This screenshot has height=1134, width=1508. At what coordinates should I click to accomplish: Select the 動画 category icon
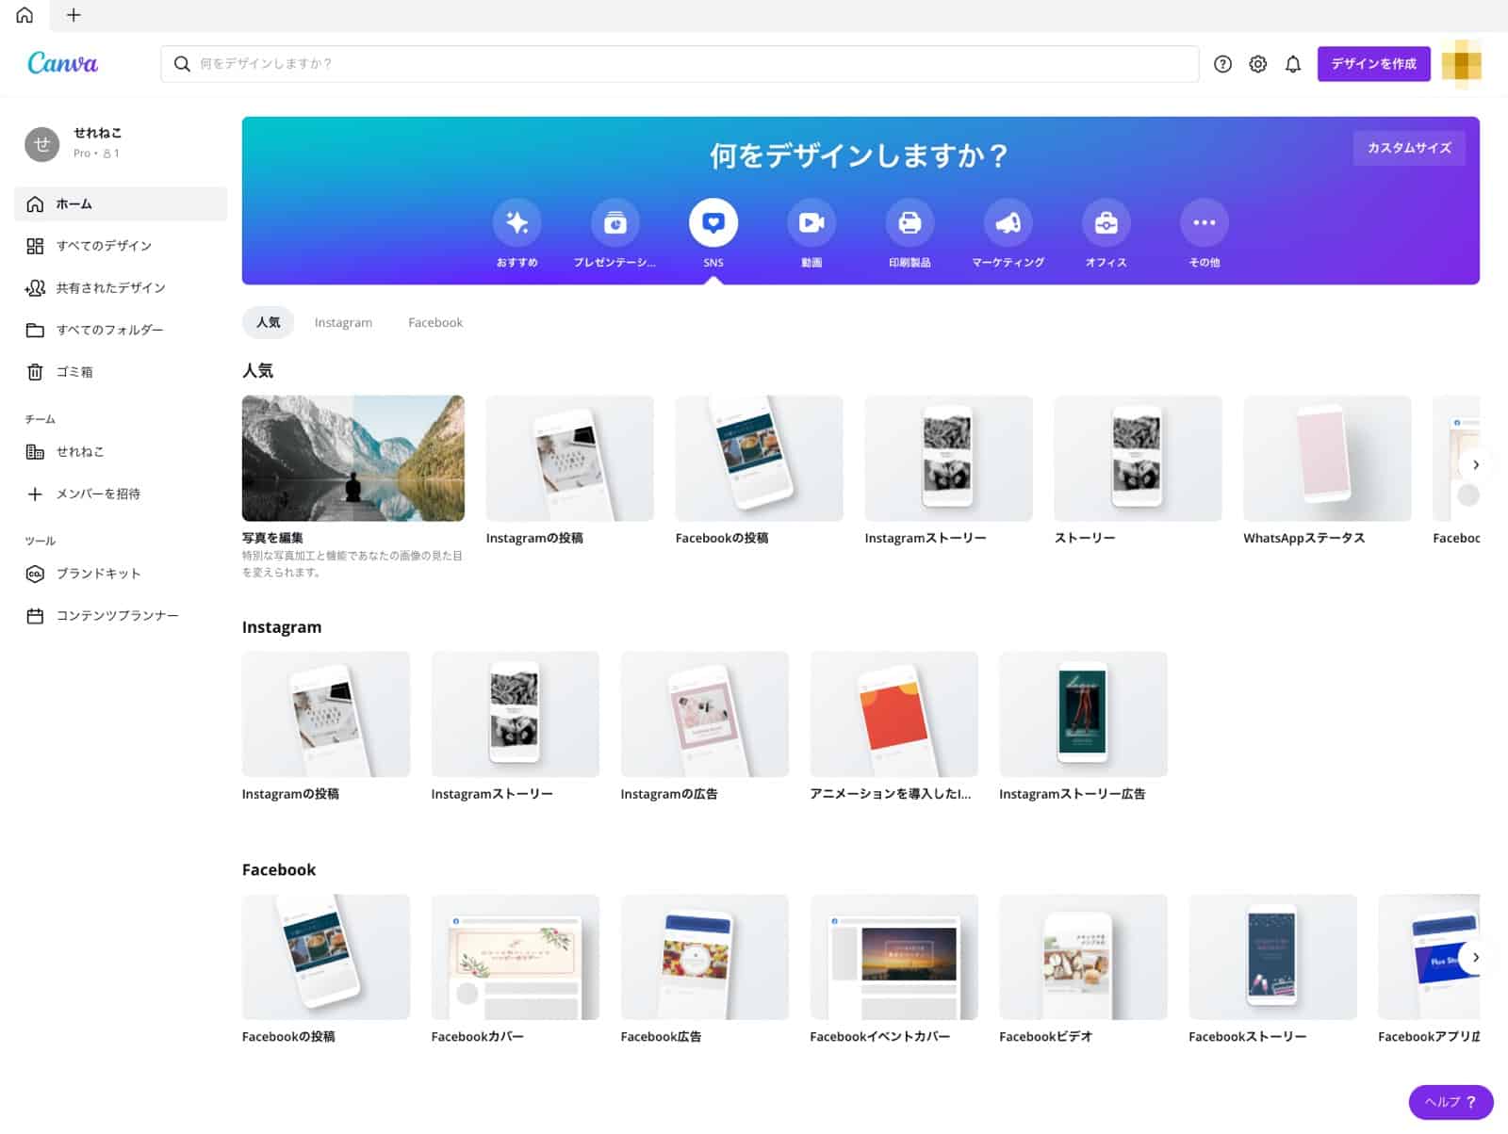pyautogui.click(x=811, y=222)
